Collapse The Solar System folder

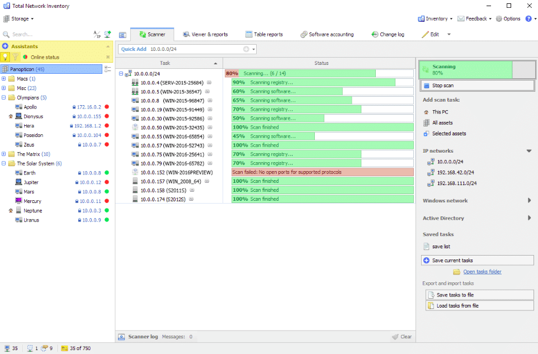click(x=4, y=163)
